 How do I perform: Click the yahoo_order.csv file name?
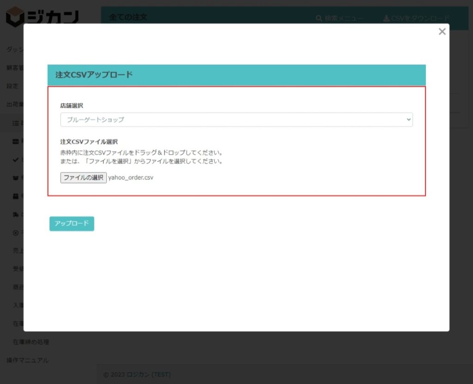click(x=131, y=178)
